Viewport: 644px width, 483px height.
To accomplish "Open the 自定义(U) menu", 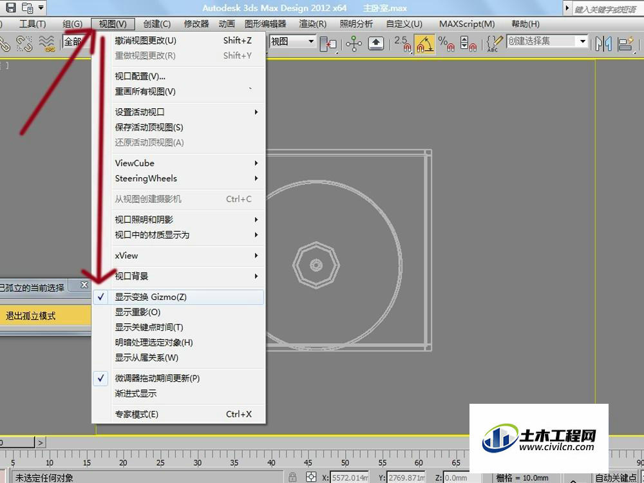I will 404,24.
